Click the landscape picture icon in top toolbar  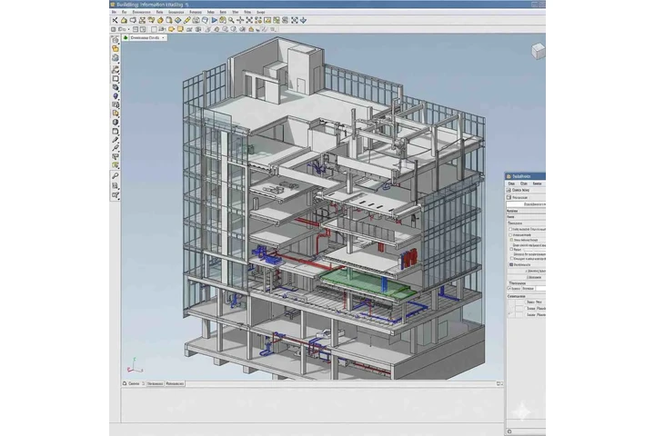tap(267, 20)
